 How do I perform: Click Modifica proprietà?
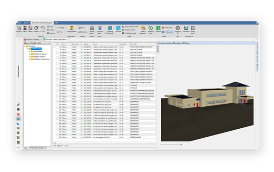click(129, 33)
